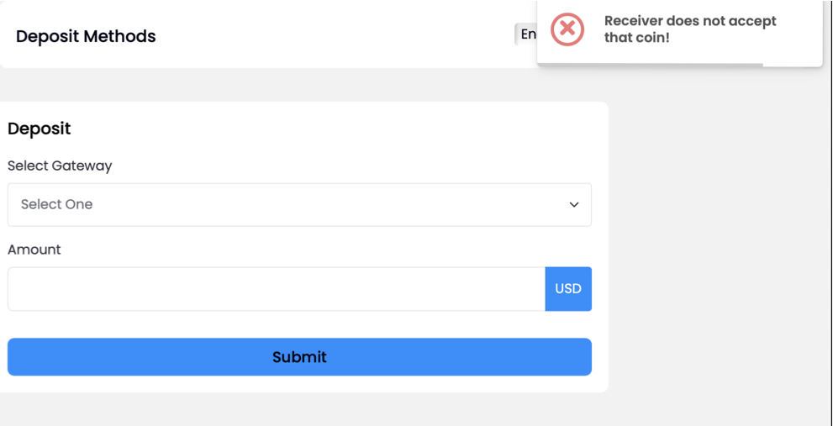Click the Deposit Methods page title
This screenshot has width=833, height=426.
86,36
